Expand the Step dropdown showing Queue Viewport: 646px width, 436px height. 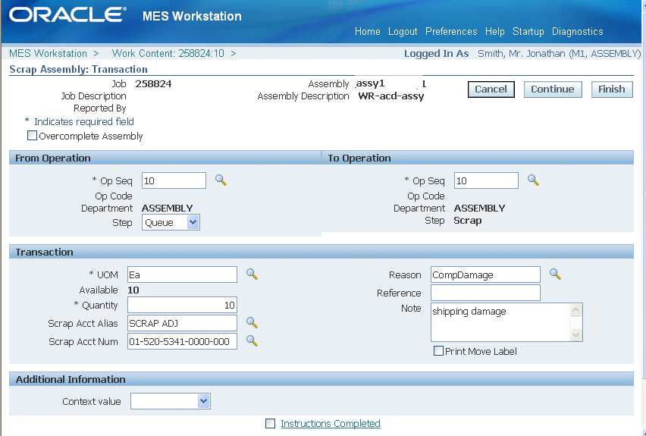point(171,222)
